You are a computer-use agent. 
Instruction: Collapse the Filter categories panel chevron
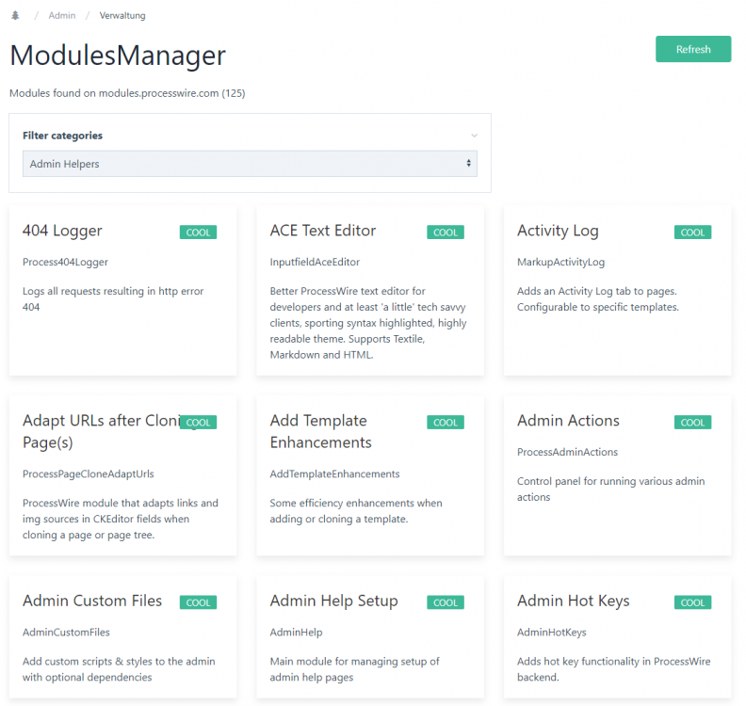[474, 136]
